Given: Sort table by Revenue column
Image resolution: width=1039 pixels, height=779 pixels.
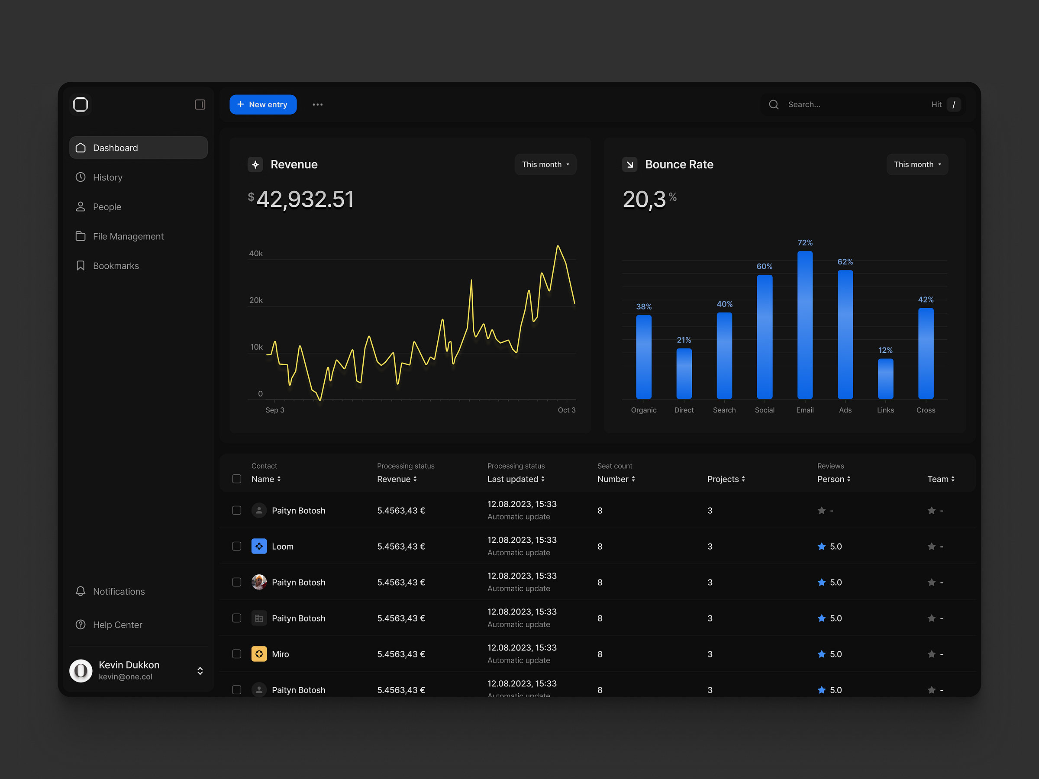Looking at the screenshot, I should [397, 479].
